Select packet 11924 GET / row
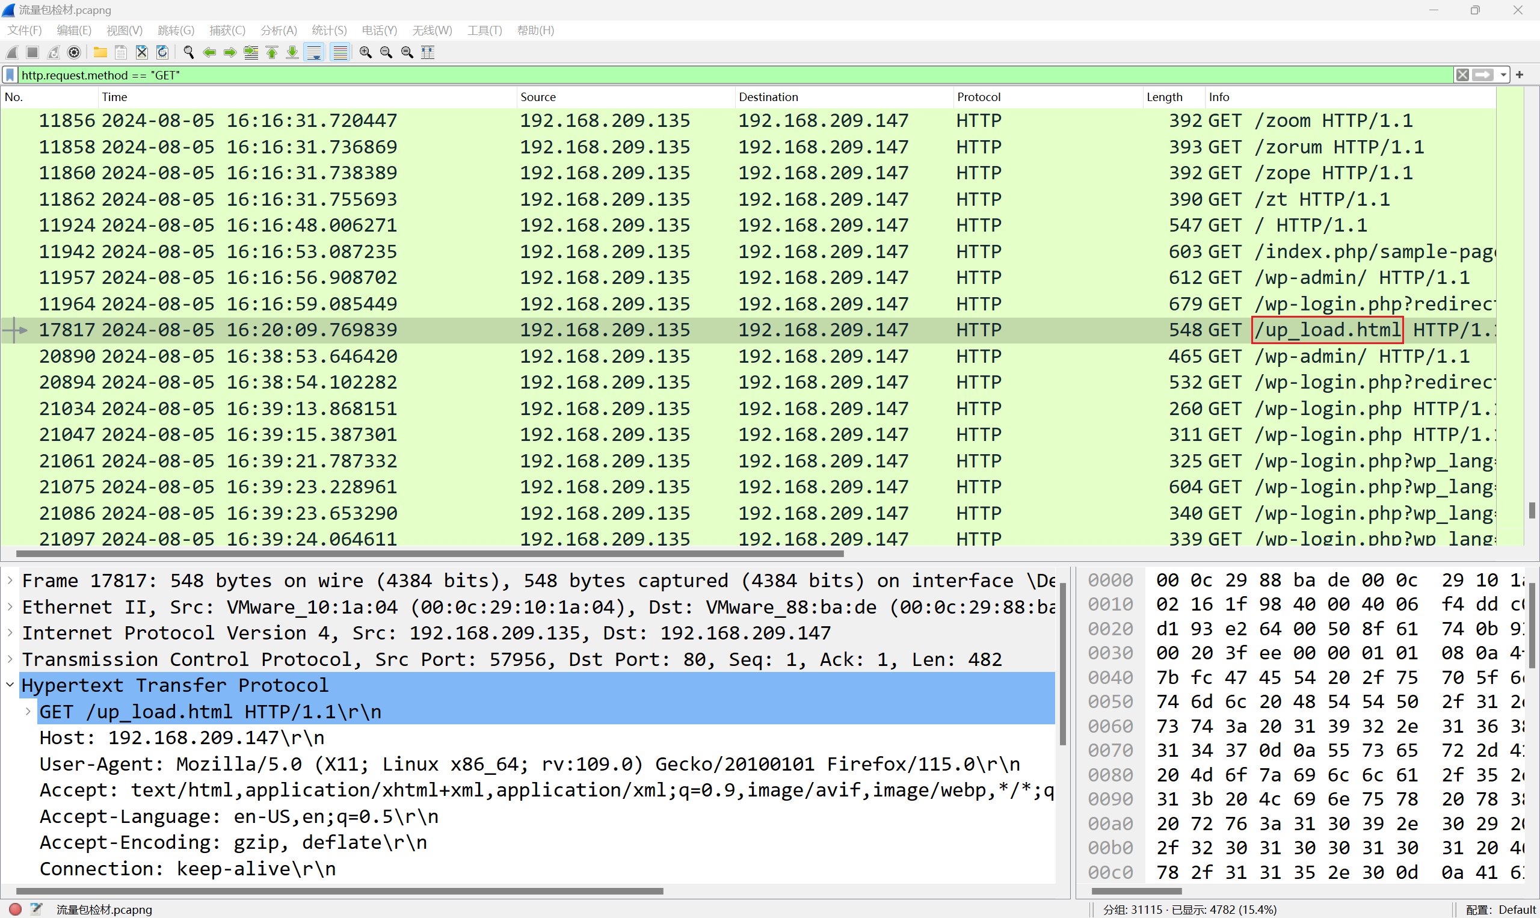1540x918 pixels. point(748,225)
